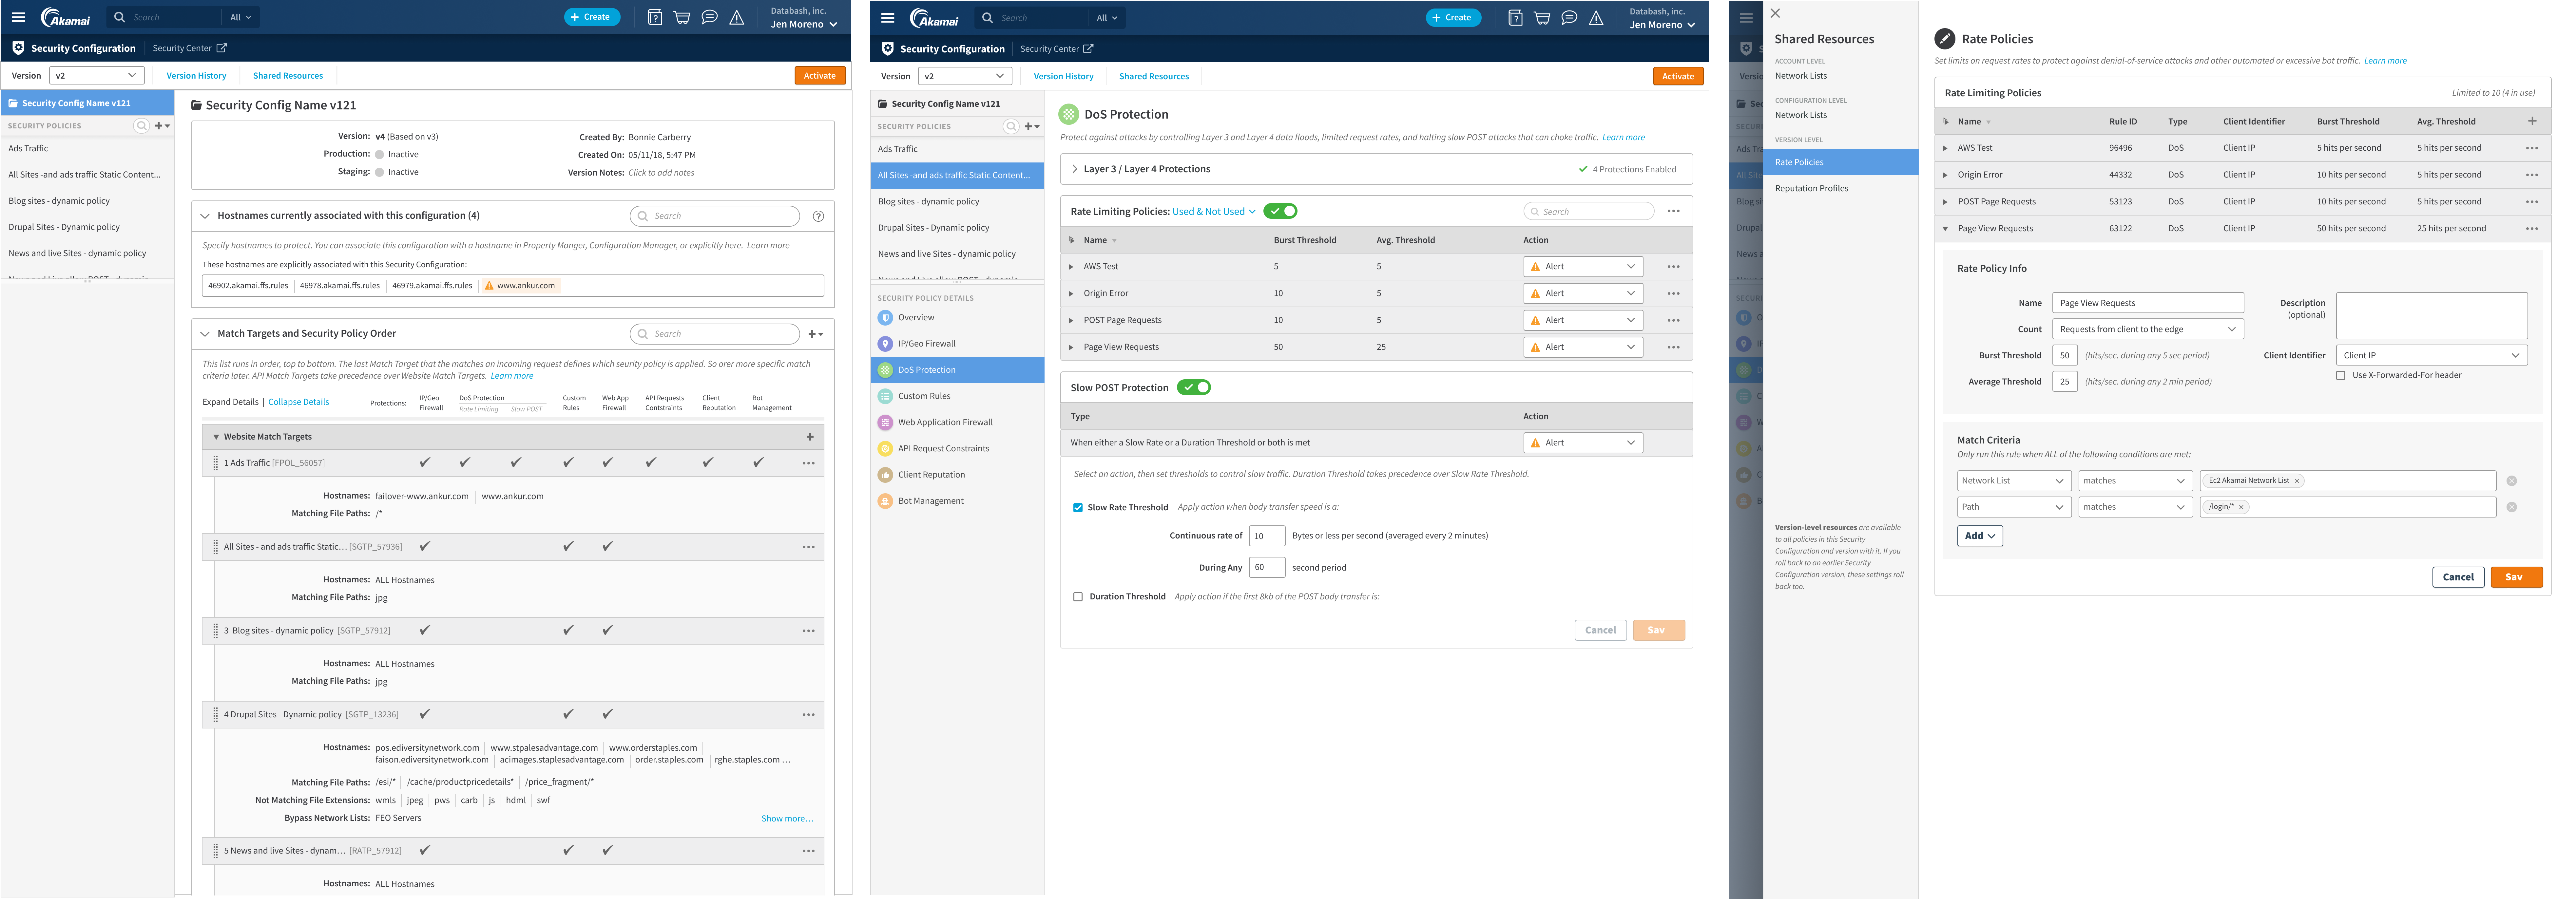Click alert triangle icon in overview window header
The width and height of the screenshot is (2576, 904).
[x=737, y=17]
